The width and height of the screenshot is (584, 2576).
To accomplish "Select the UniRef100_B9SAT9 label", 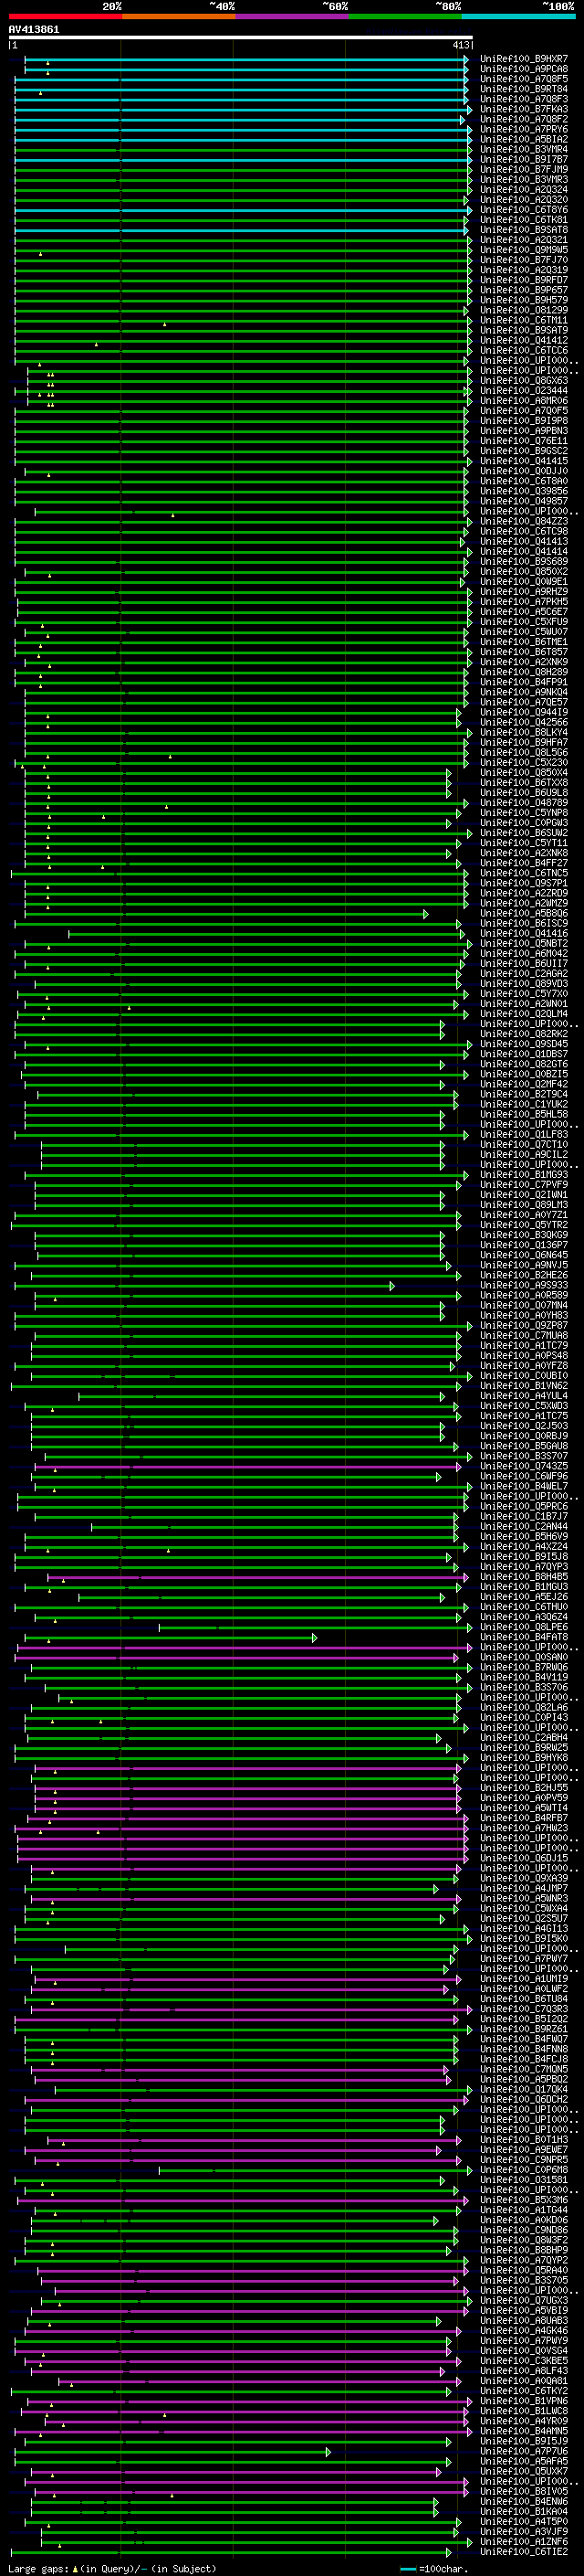I will 524,330.
